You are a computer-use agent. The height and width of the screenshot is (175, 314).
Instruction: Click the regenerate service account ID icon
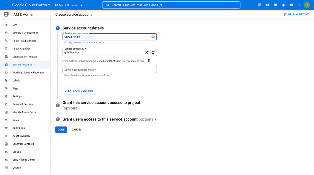[x=153, y=52]
